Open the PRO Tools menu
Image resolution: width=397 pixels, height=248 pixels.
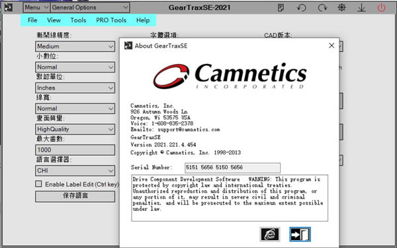pyautogui.click(x=111, y=20)
